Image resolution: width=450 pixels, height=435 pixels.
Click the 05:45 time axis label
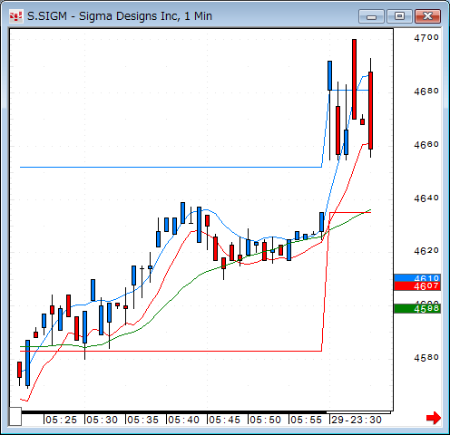(x=224, y=420)
